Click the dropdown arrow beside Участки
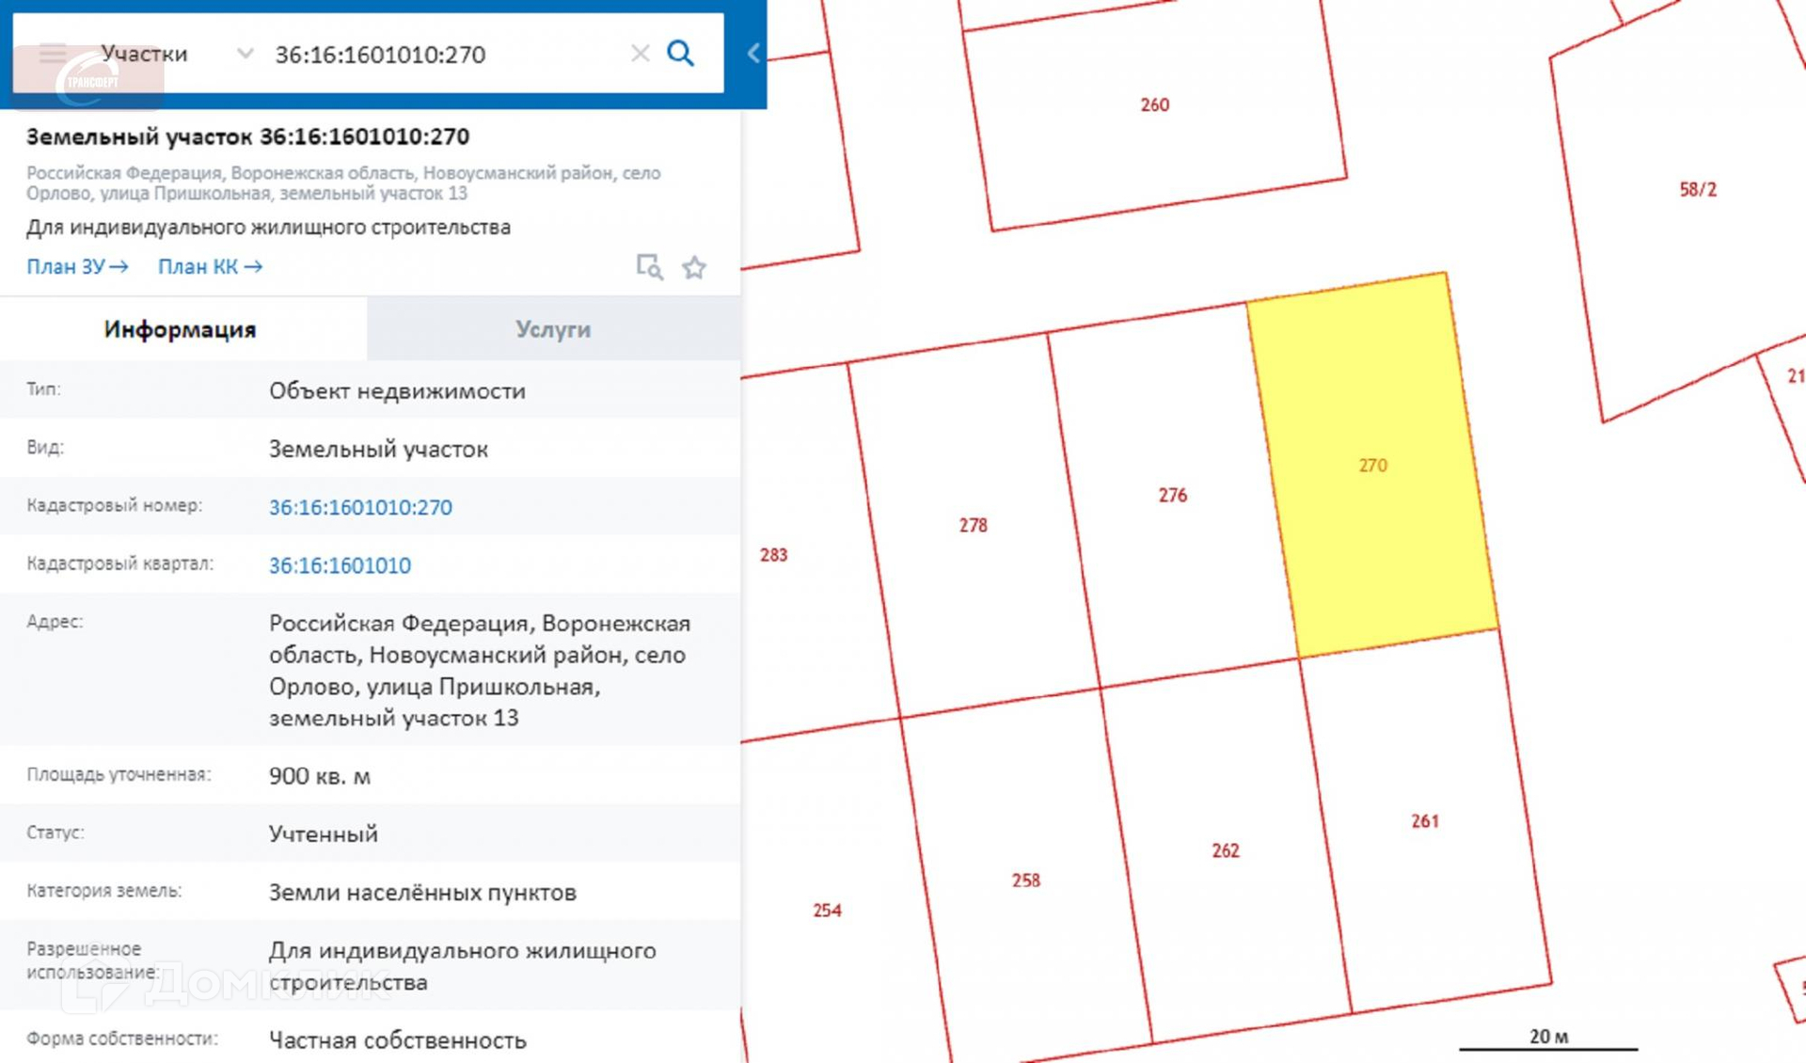The image size is (1806, 1063). point(245,54)
